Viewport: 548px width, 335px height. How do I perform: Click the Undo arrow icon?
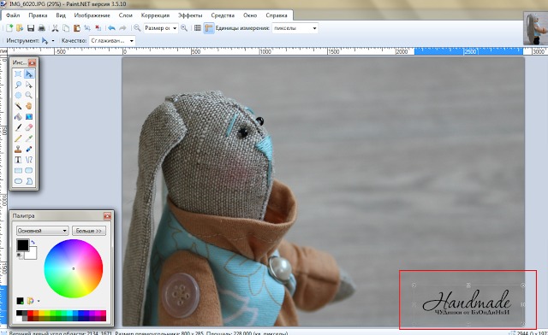point(111,28)
